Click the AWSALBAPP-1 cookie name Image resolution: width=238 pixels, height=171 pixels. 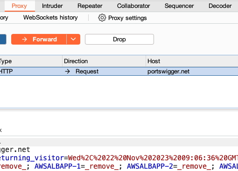click(x=57, y=166)
